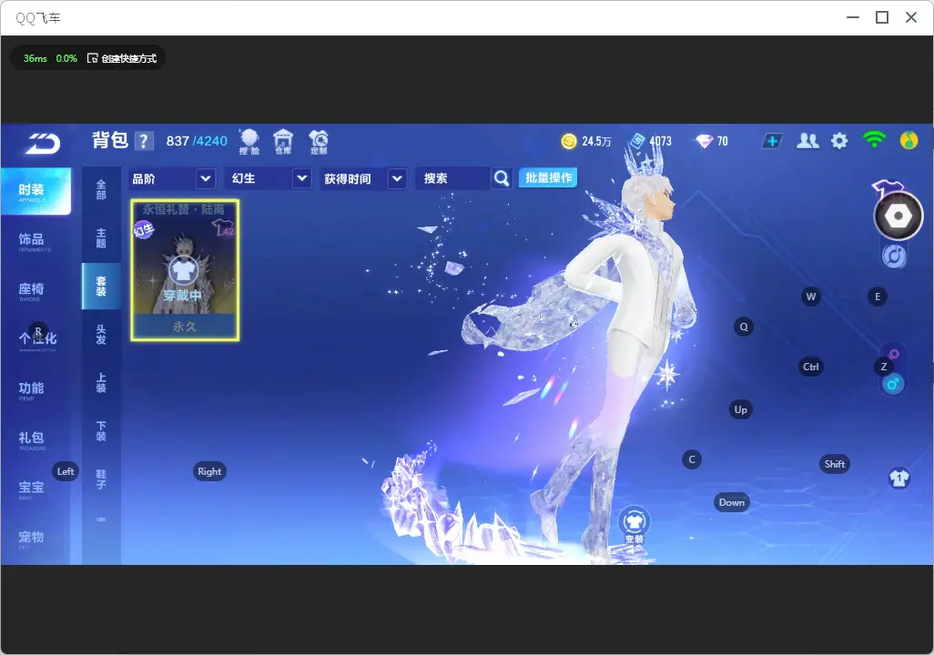Click the 批量操作 batch button

click(x=548, y=178)
